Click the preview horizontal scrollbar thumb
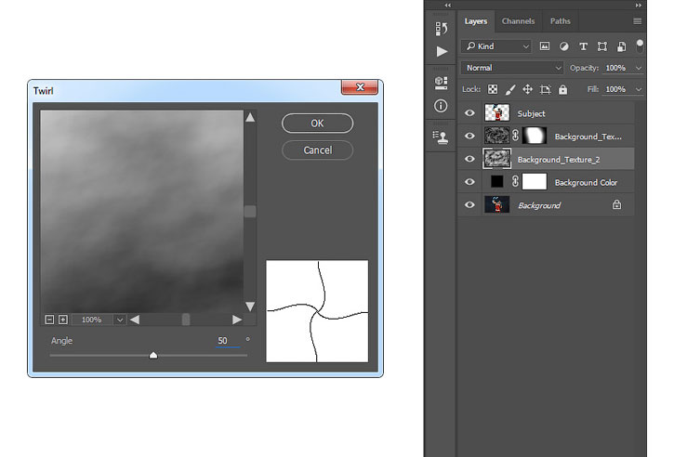This screenshot has width=674, height=457. click(x=186, y=320)
